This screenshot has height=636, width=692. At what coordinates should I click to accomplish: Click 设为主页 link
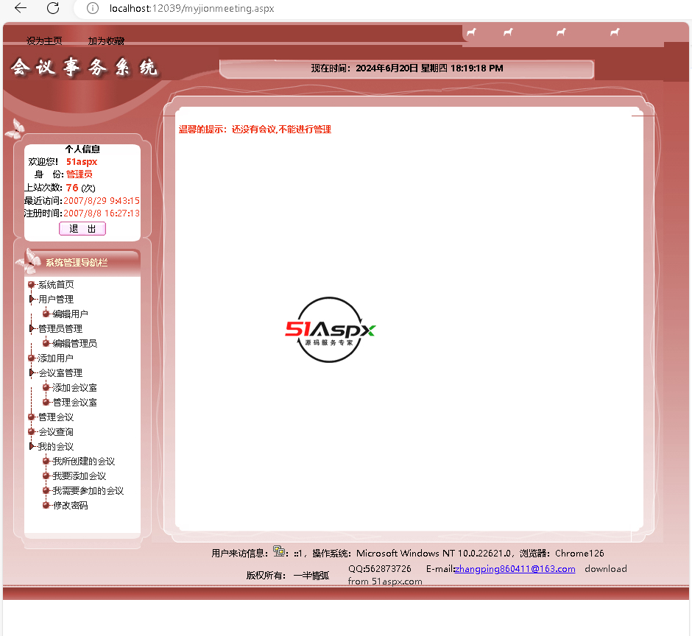pyautogui.click(x=44, y=41)
